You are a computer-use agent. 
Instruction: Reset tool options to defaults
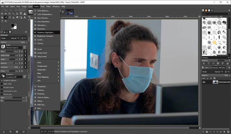[x=24, y=132]
